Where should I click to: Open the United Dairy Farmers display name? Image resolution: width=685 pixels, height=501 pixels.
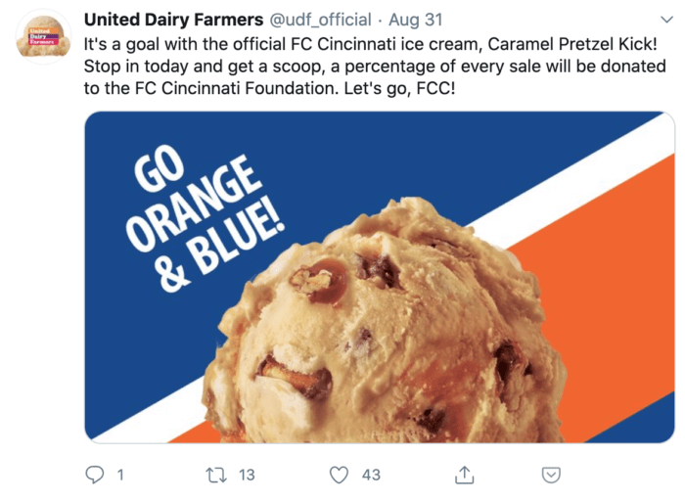pos(174,20)
